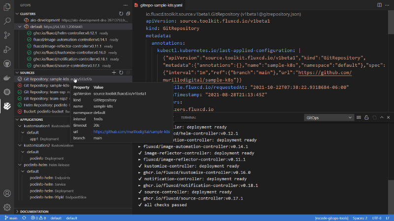Open the Explorer view in activity bar
Image resolution: width=394 pixels, height=221 pixels.
7,7
